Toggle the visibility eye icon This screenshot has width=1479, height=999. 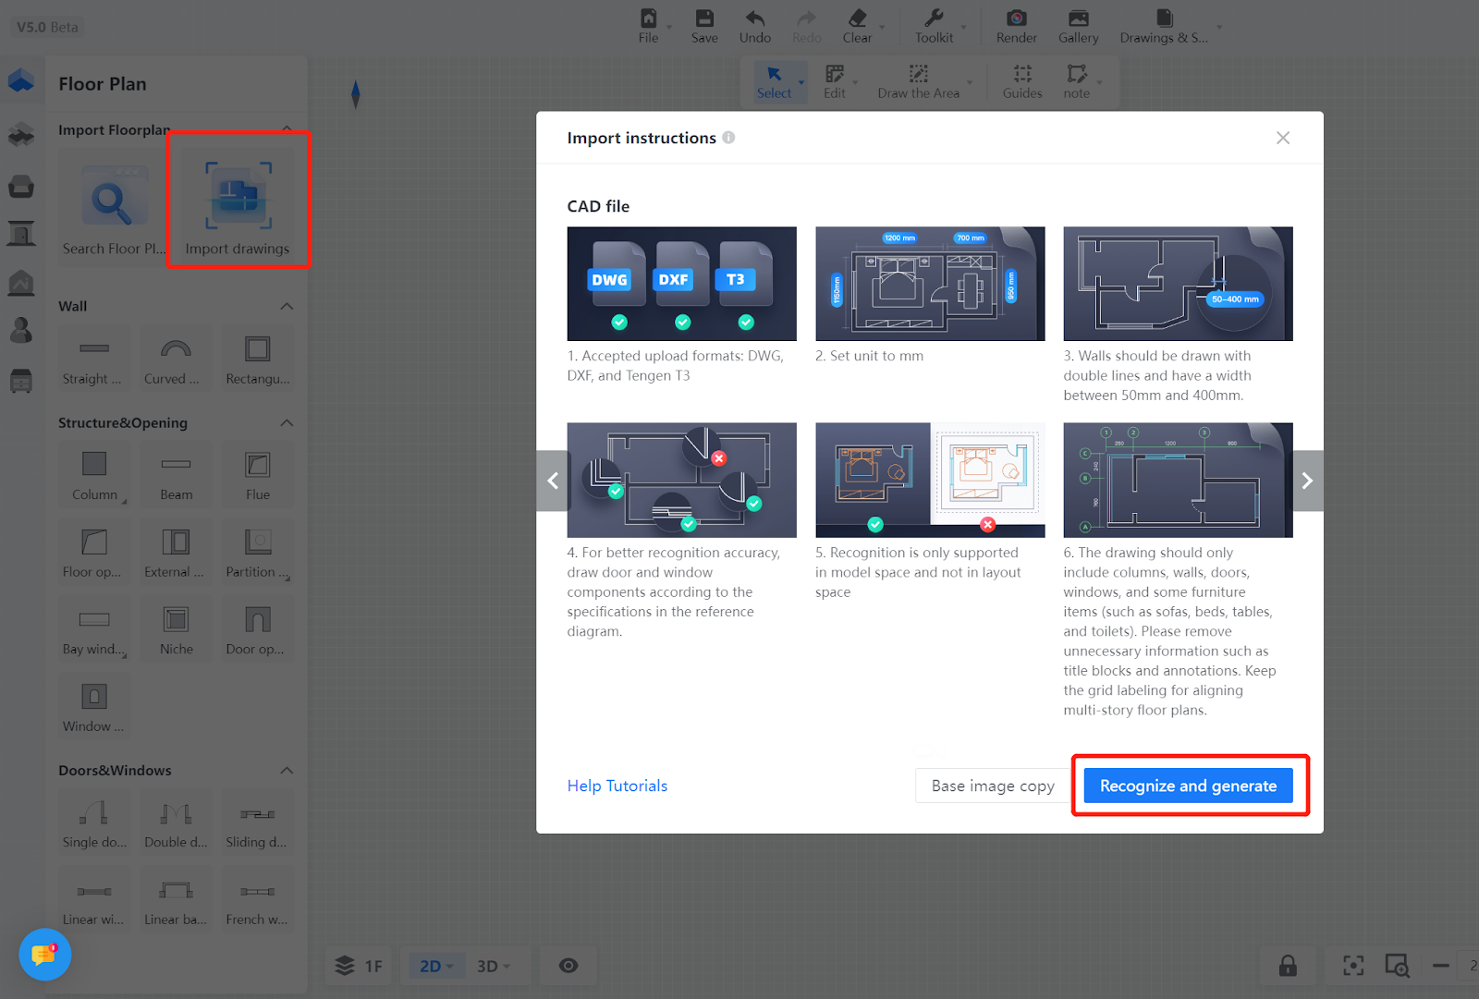pos(568,966)
